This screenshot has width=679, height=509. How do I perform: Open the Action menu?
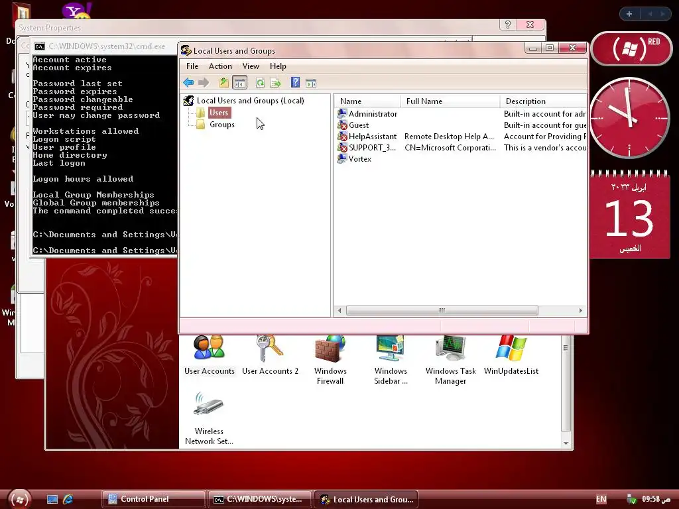(x=220, y=66)
